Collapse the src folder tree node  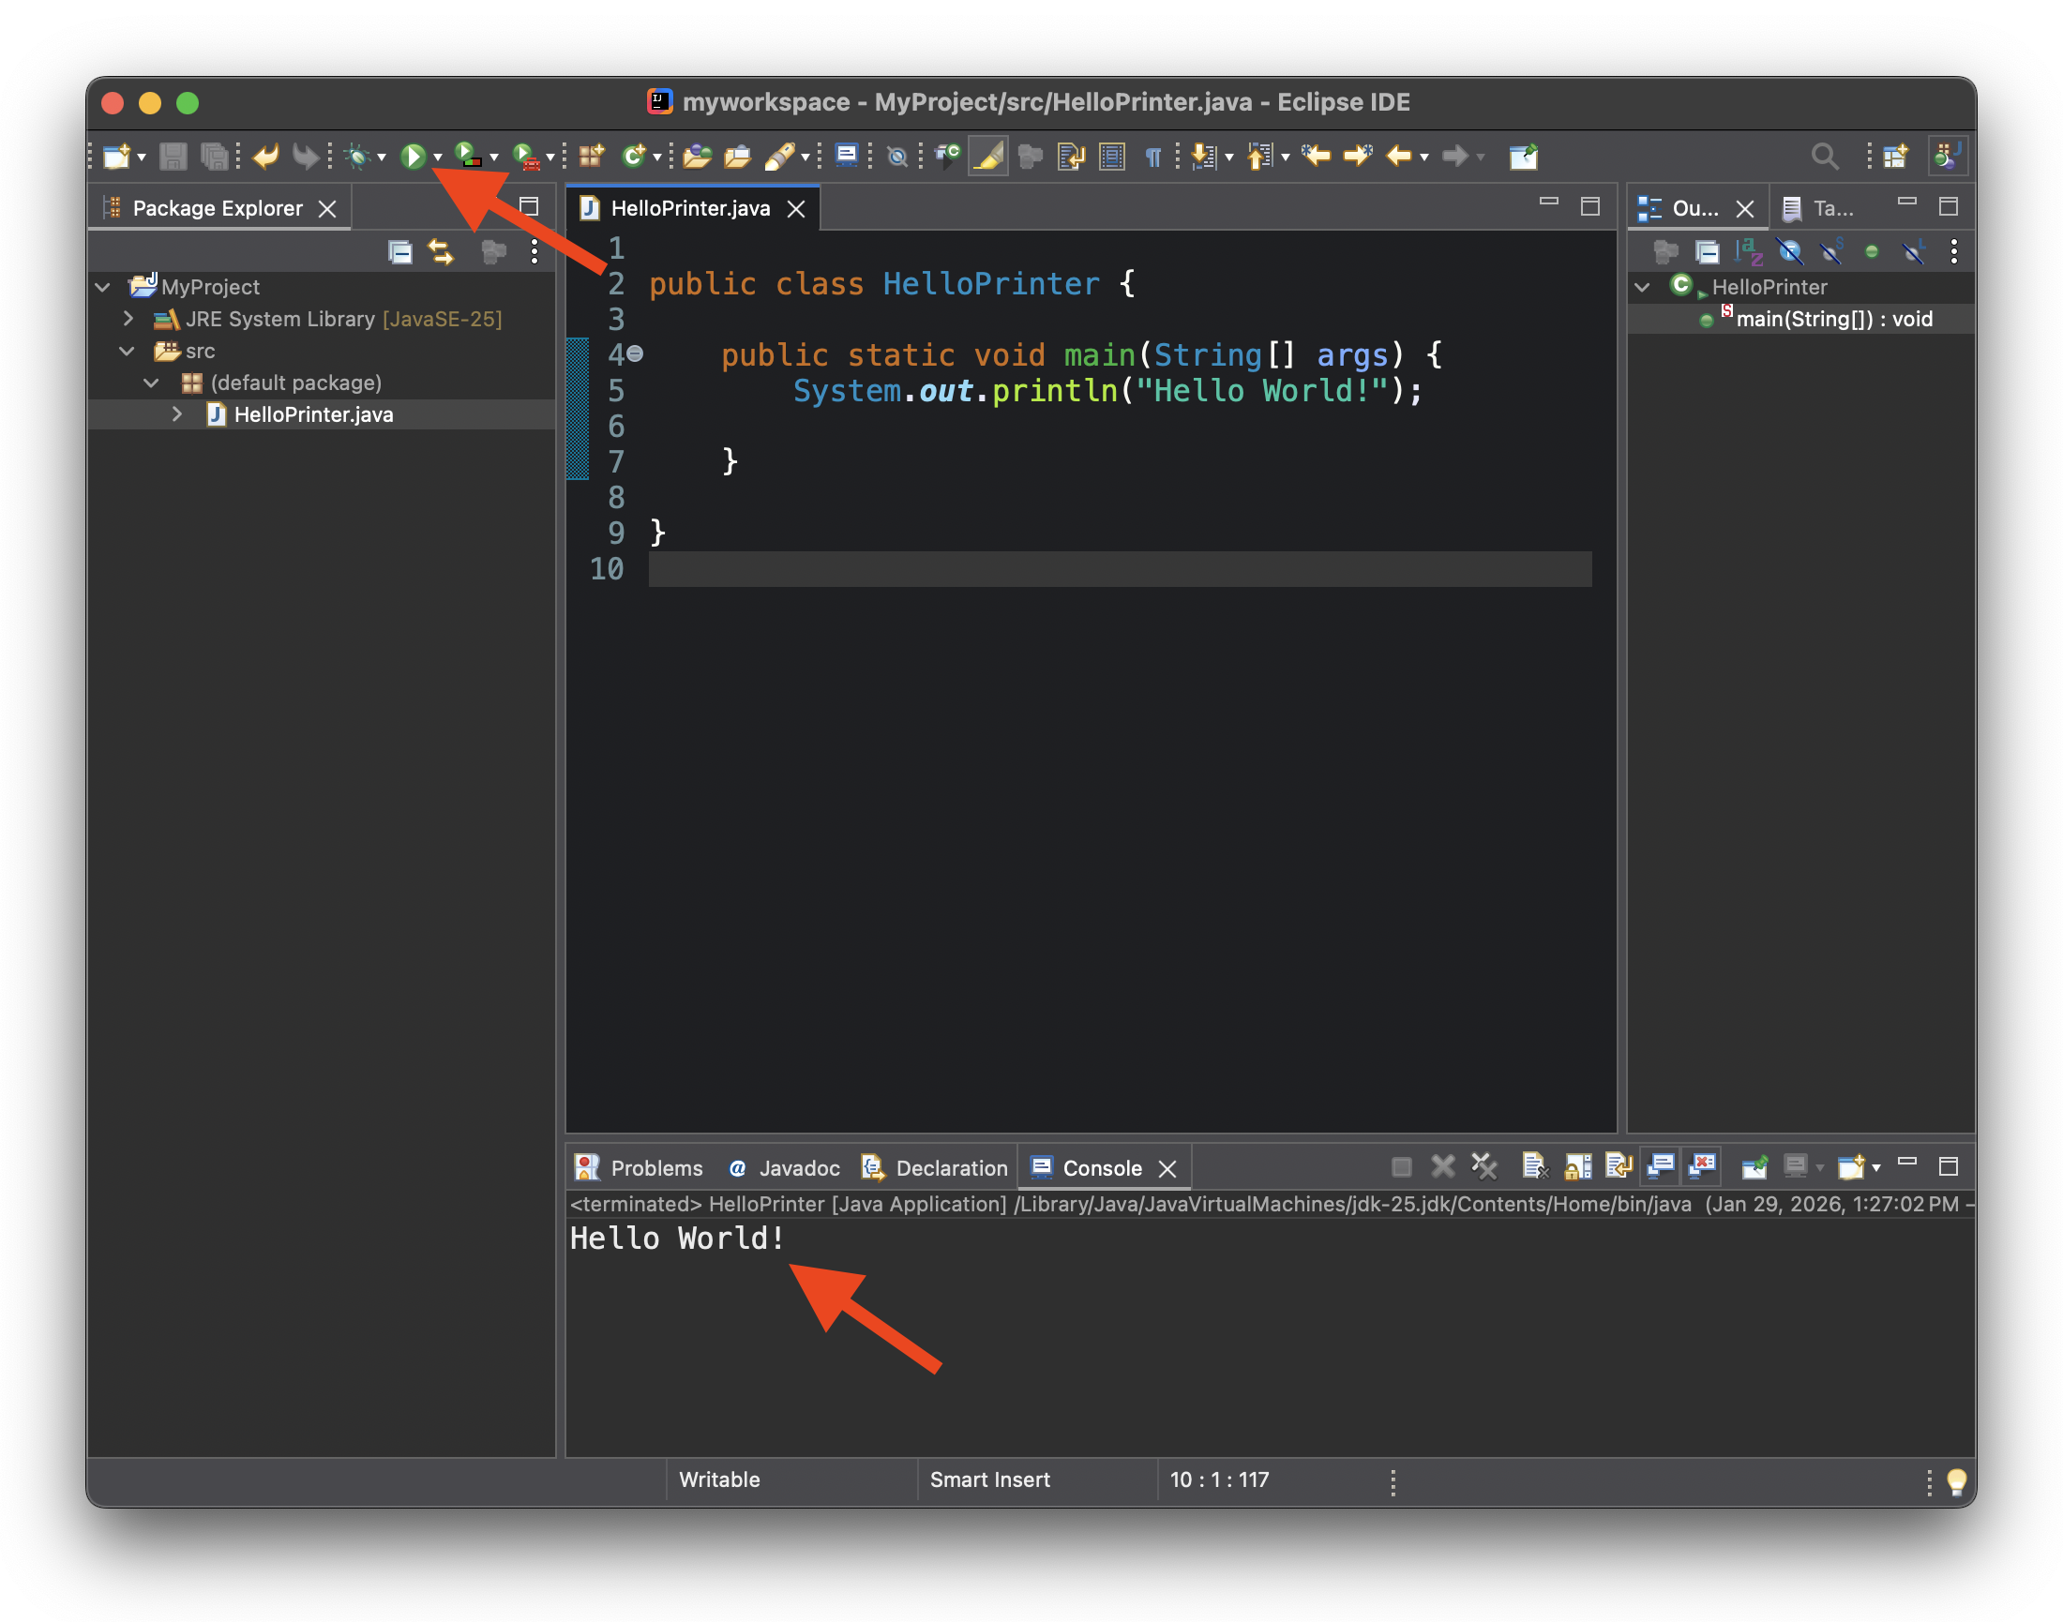coord(127,352)
